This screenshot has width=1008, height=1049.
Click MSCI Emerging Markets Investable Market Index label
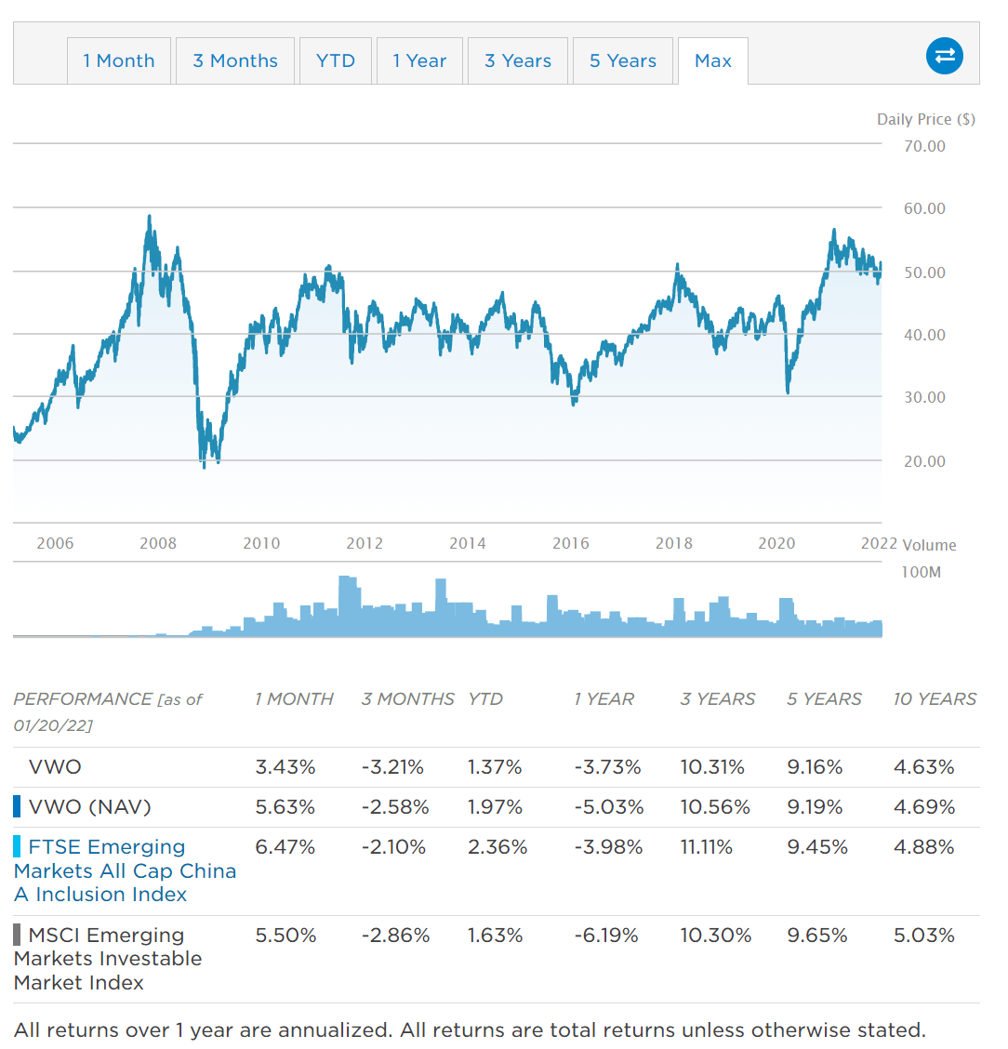108,959
